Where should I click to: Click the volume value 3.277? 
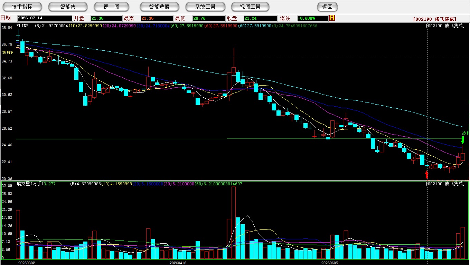[x=50, y=184]
